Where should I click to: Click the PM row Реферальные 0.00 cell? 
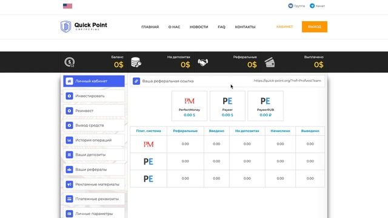[186, 144]
